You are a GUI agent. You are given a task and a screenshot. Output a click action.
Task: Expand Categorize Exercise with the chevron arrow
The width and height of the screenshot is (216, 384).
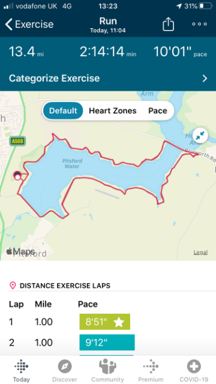[x=205, y=79]
